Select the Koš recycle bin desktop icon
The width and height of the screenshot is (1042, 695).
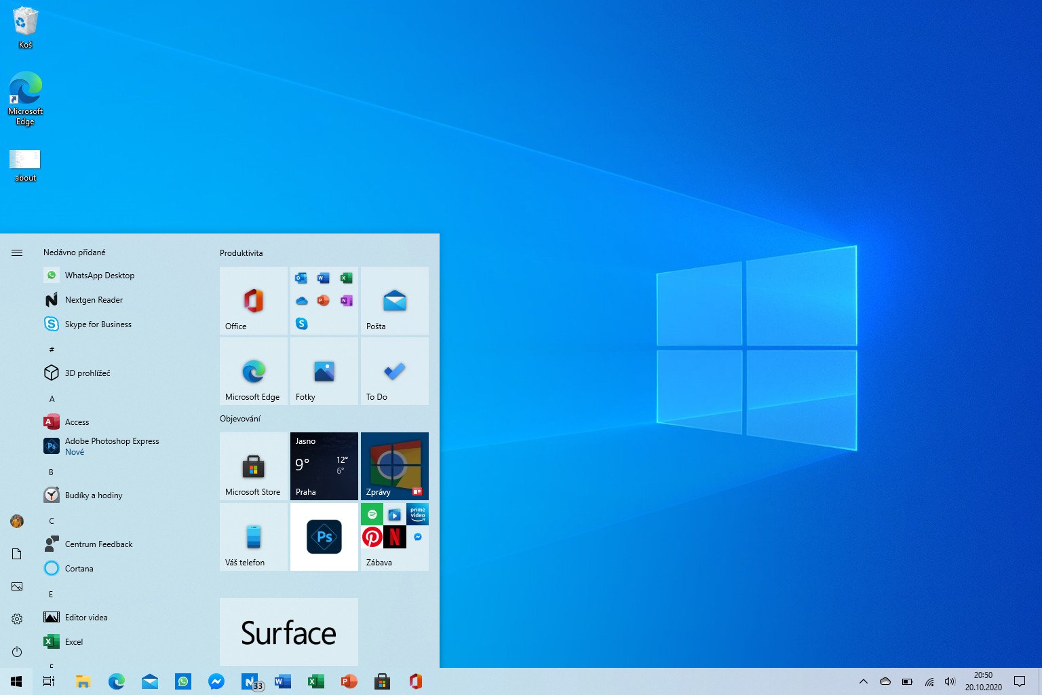pos(25,28)
